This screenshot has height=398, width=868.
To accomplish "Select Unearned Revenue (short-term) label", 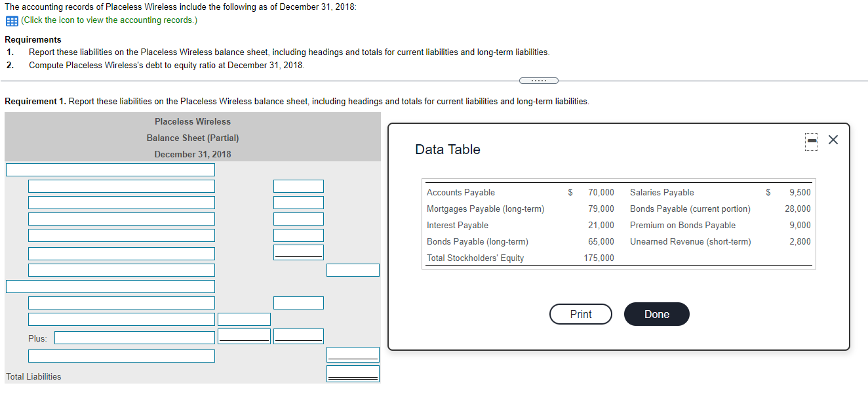I will click(x=690, y=241).
